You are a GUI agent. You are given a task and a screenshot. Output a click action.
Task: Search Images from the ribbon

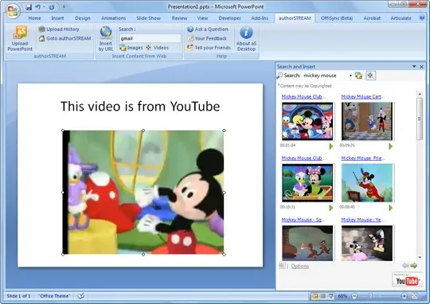tap(131, 48)
